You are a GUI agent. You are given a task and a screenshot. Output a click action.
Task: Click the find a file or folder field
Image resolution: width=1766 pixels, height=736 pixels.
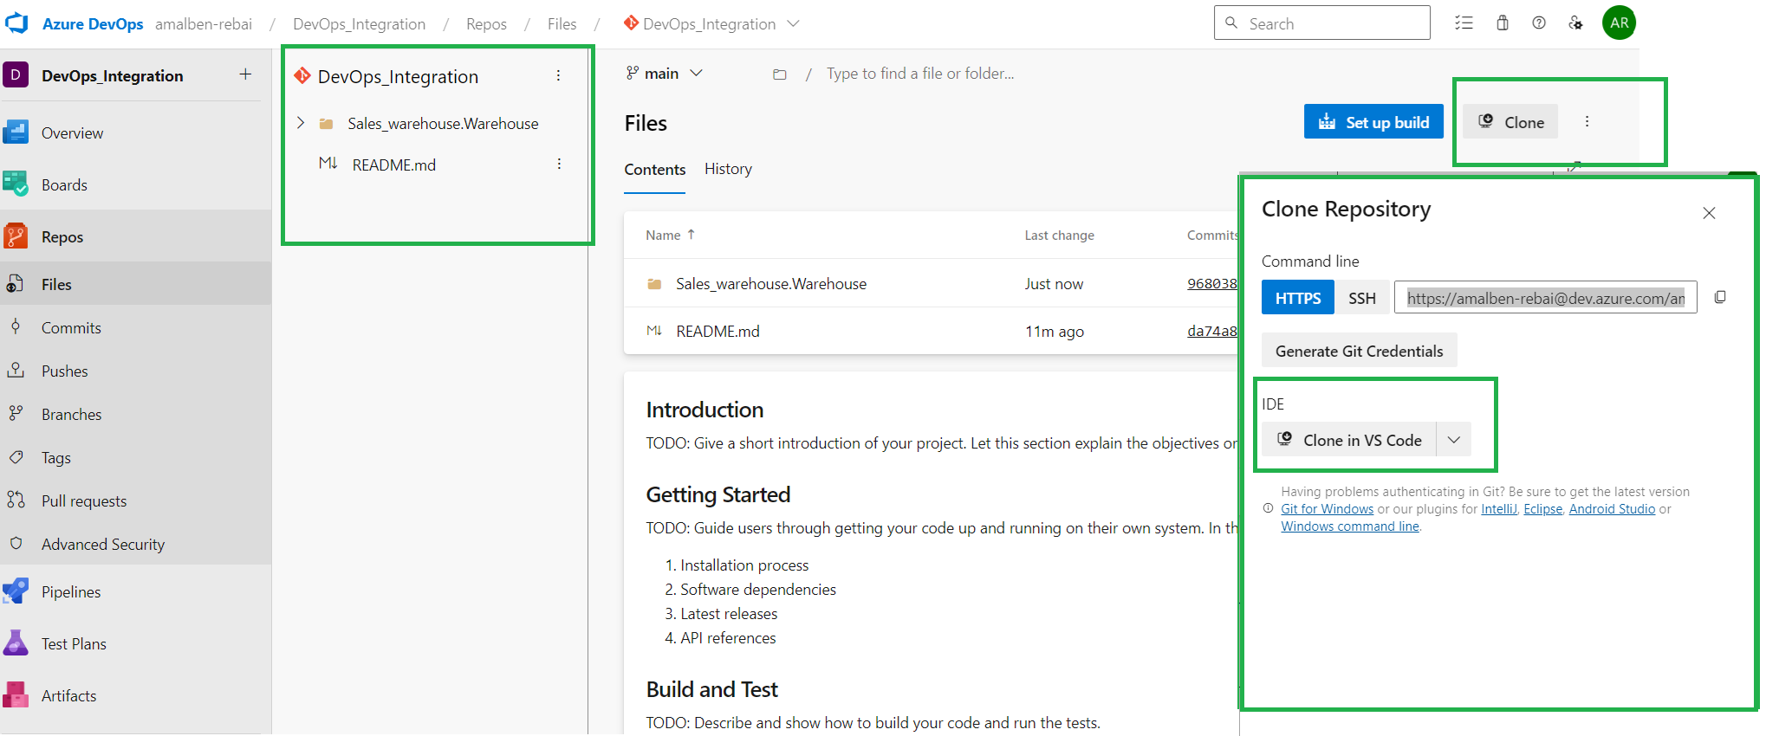(919, 74)
